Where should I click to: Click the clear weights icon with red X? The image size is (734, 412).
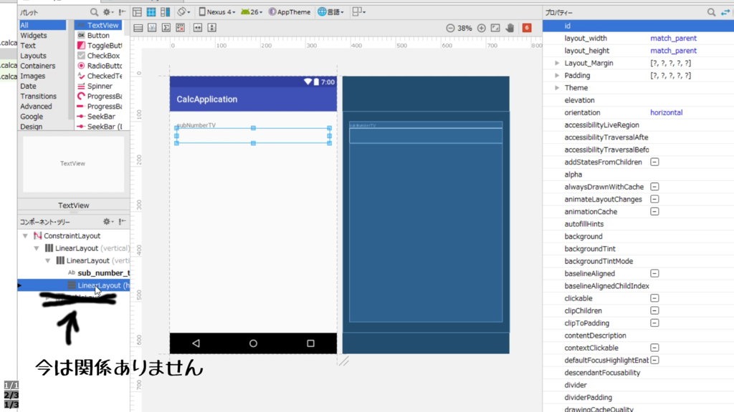tap(180, 28)
